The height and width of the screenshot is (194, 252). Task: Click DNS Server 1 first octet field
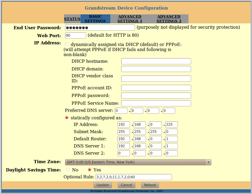click(x=124, y=146)
